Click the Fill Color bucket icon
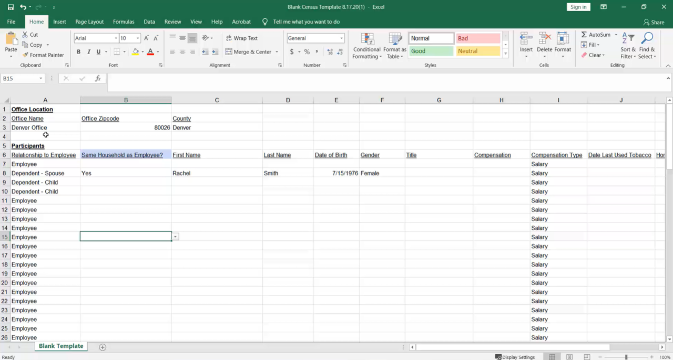The image size is (673, 360). click(136, 51)
